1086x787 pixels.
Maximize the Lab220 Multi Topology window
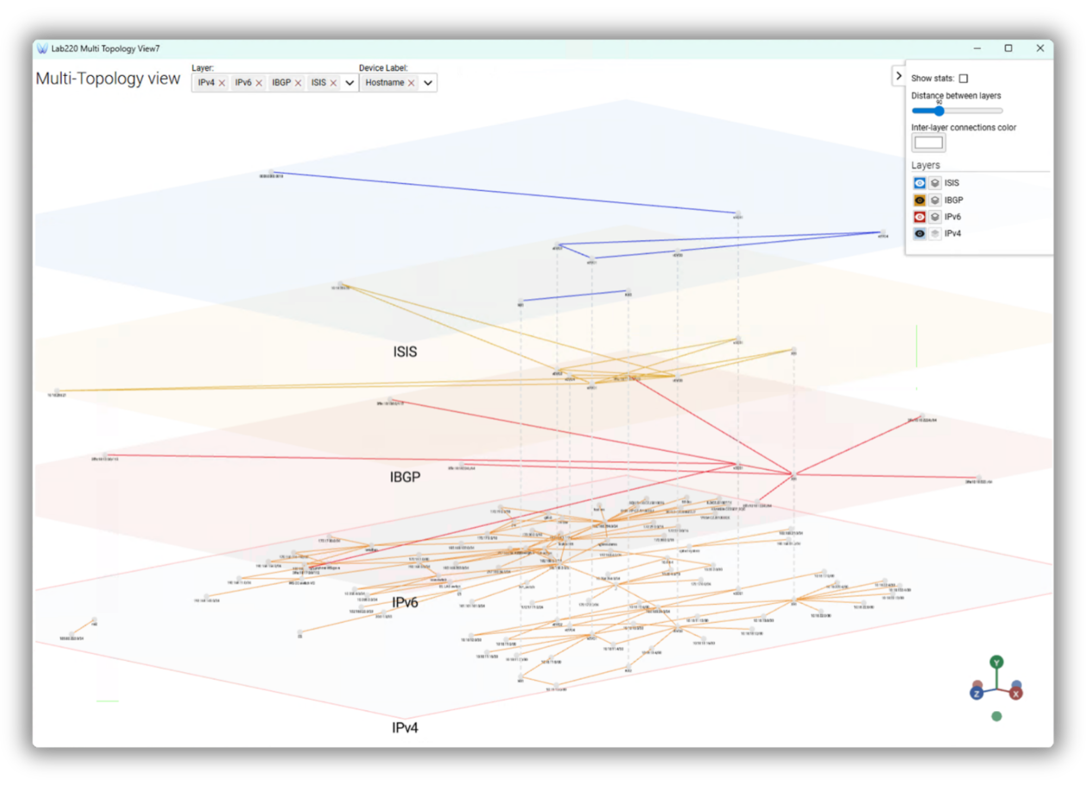(1008, 48)
